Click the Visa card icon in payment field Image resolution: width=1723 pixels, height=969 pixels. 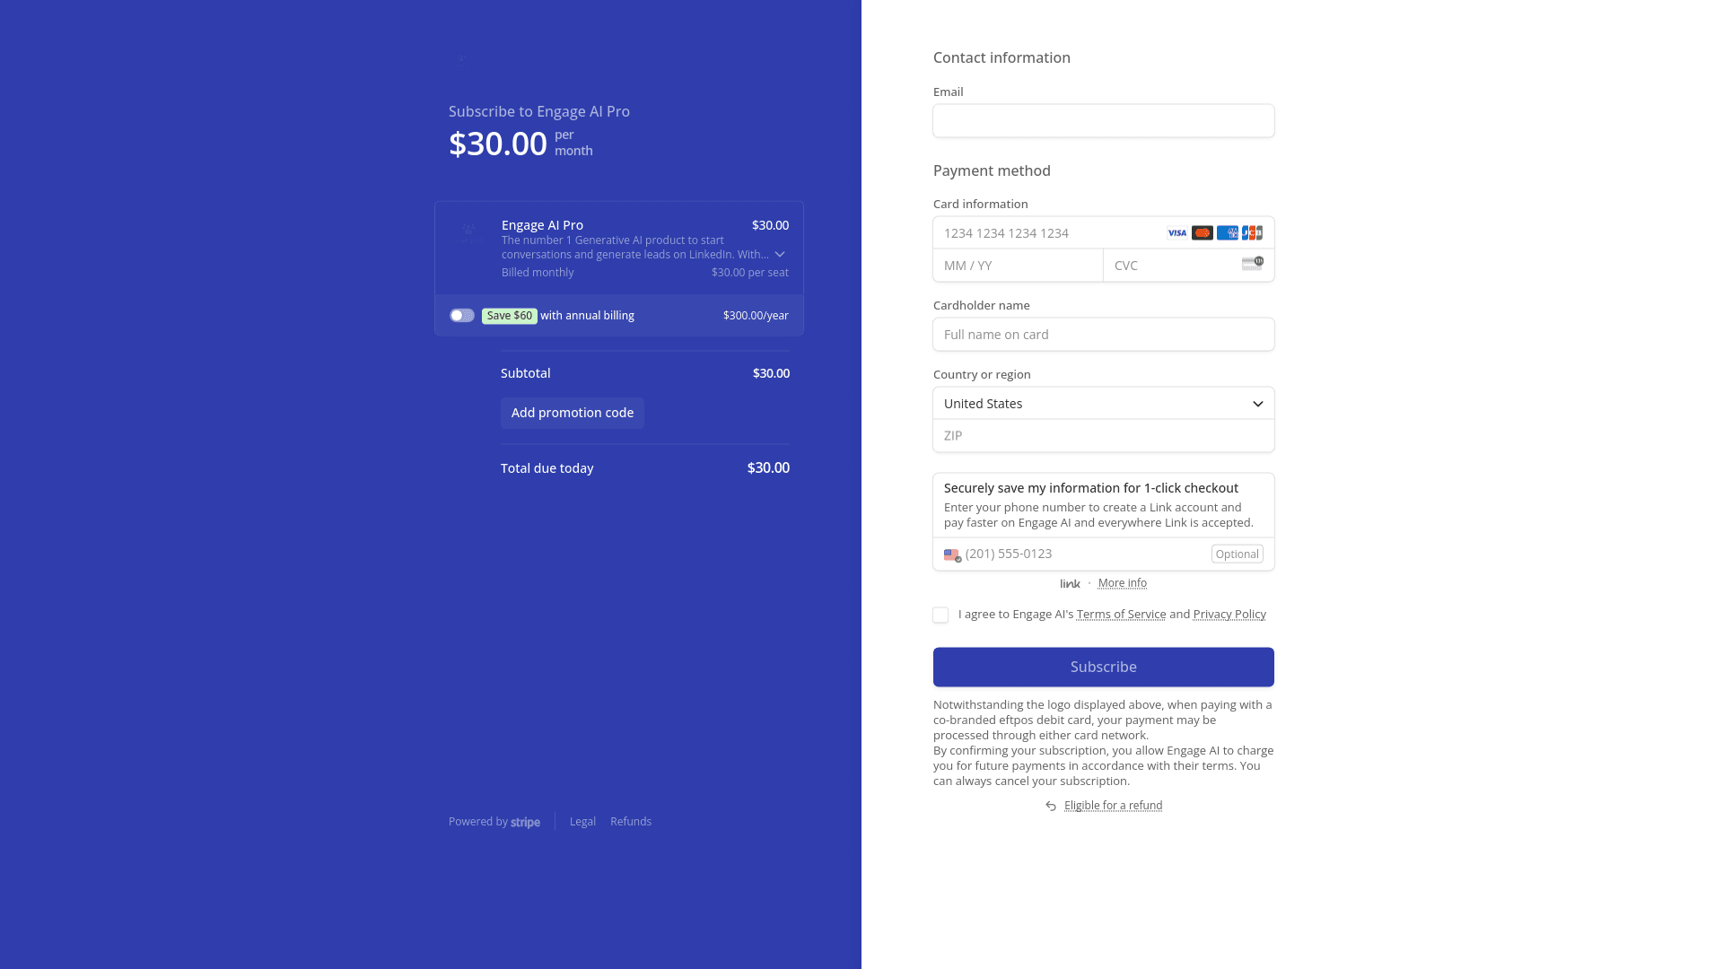1176,233
